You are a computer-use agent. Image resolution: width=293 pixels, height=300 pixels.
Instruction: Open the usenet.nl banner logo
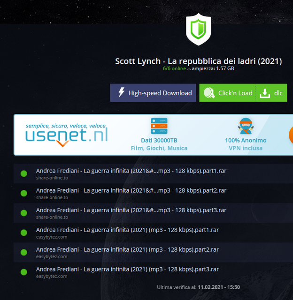(x=67, y=135)
